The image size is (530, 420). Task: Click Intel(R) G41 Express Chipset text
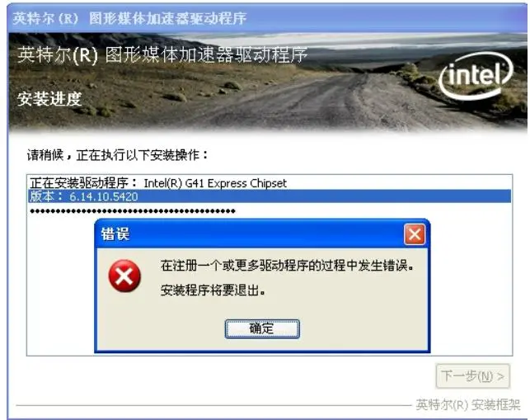(x=215, y=183)
